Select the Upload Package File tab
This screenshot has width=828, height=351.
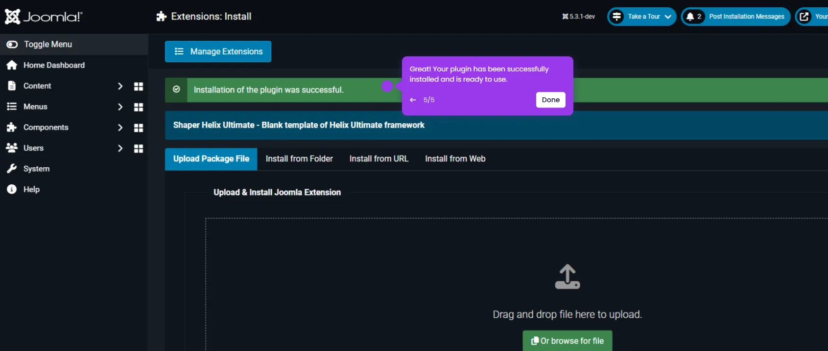click(211, 159)
